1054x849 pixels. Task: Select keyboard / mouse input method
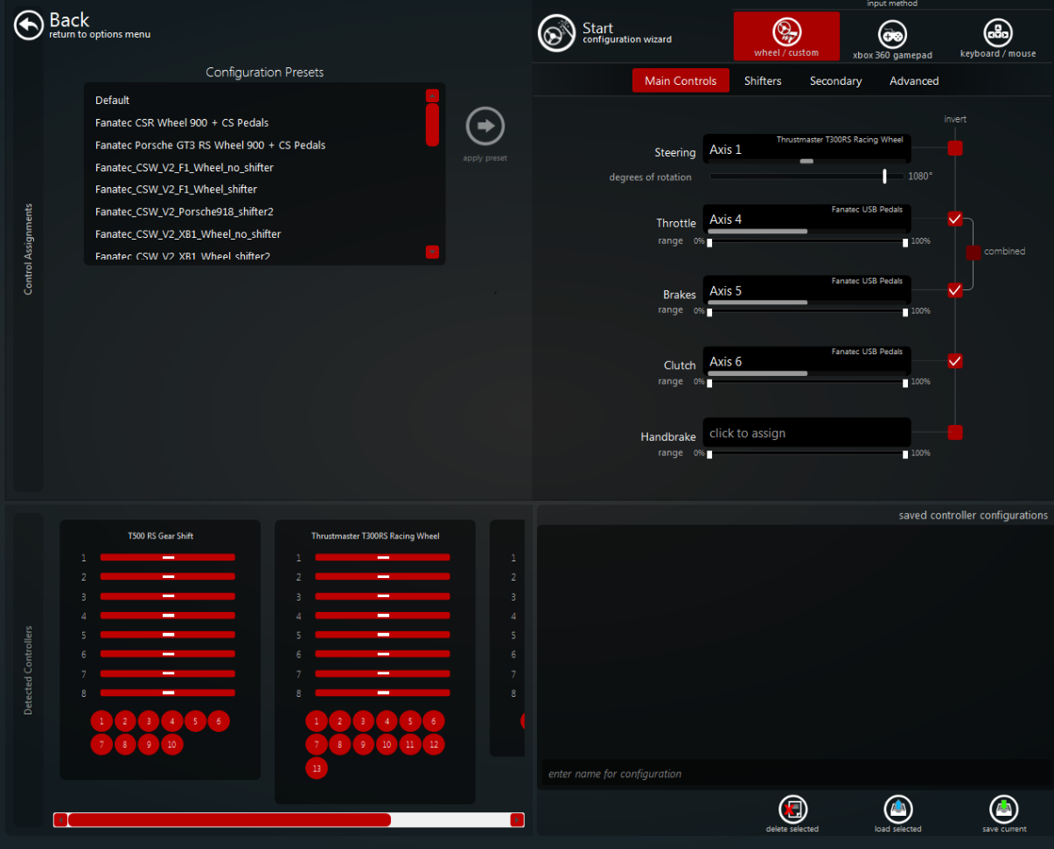click(x=997, y=38)
